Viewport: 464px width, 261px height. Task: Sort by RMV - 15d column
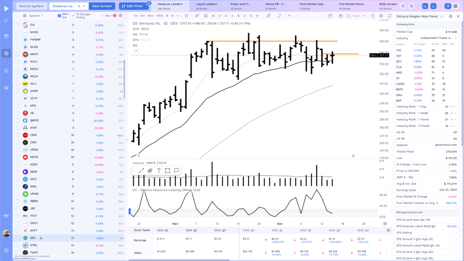[66, 16]
